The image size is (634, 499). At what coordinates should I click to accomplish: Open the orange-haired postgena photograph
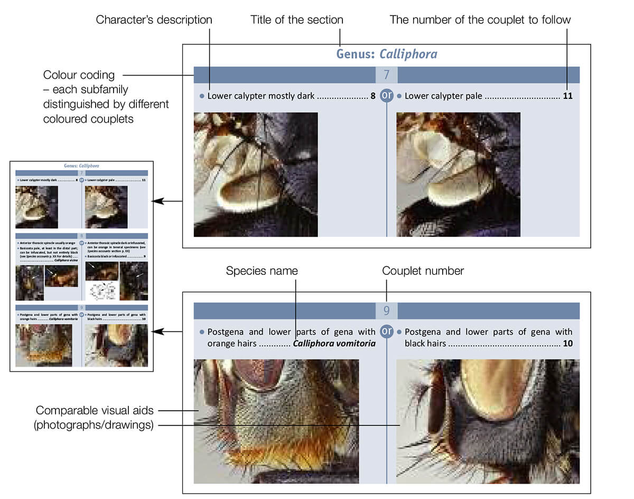point(276,421)
